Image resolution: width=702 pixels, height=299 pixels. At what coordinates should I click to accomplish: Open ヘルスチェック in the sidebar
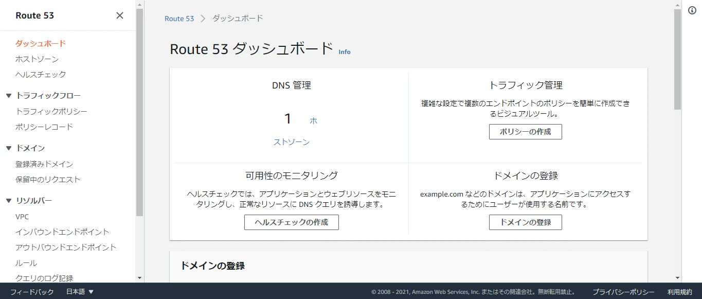pyautogui.click(x=41, y=75)
